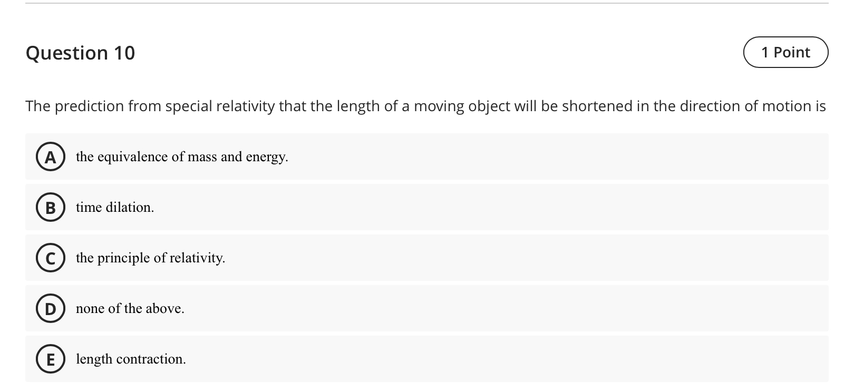The width and height of the screenshot is (854, 392).
Task: Click the circled letter A icon
Action: click(x=50, y=156)
